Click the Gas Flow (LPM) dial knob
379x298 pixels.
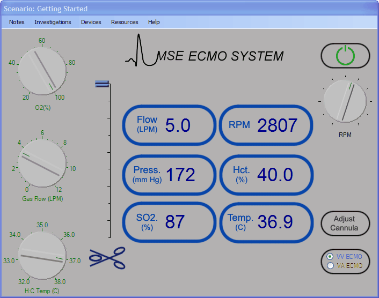42,163
